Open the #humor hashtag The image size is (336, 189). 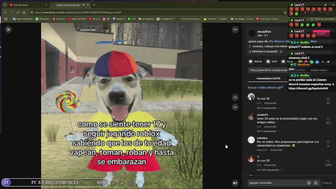[x=279, y=41]
